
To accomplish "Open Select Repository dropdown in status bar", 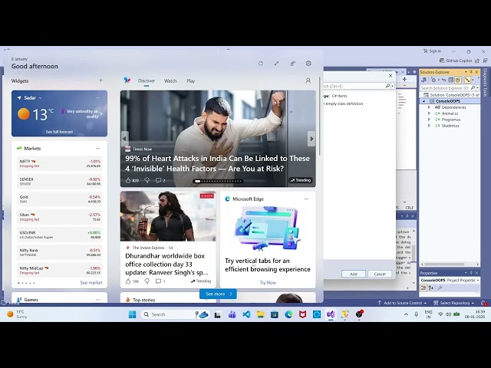I will point(453,303).
